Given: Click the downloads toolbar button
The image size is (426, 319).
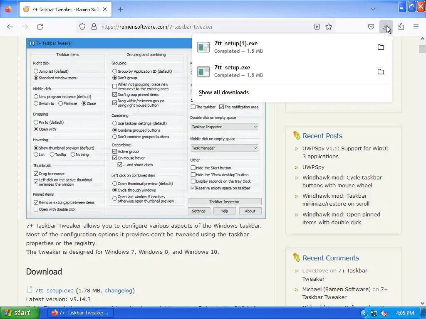Looking at the screenshot, I should (x=386, y=27).
